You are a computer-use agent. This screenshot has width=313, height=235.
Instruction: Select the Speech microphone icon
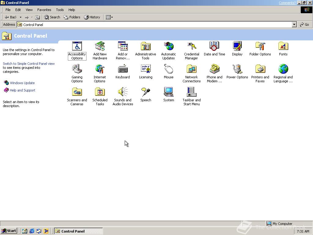point(145,92)
